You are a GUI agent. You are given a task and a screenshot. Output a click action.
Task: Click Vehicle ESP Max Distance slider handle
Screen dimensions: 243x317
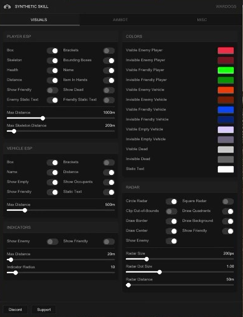tap(25, 210)
